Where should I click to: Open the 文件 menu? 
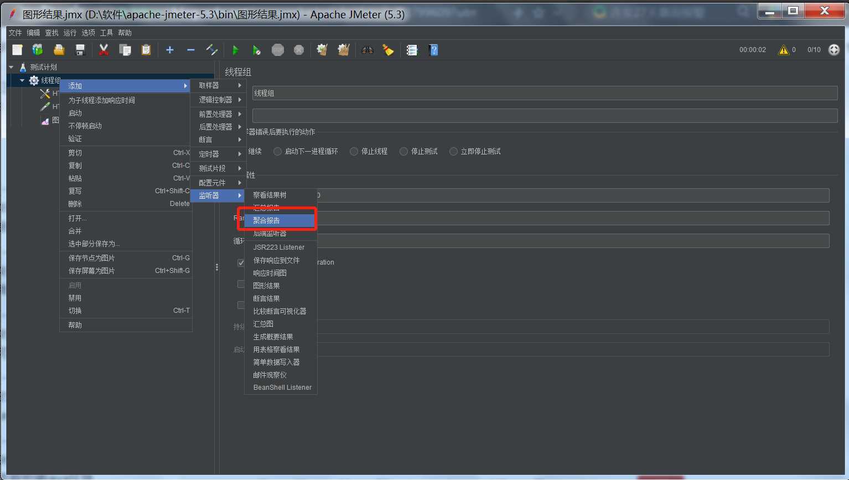click(x=15, y=33)
